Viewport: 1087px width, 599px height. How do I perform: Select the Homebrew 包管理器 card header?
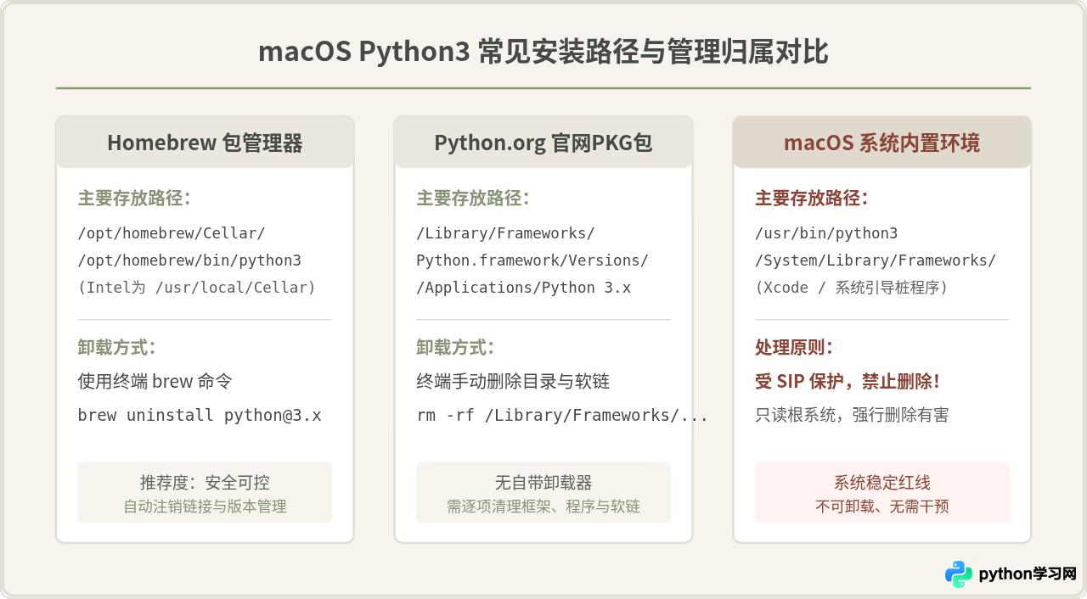205,143
